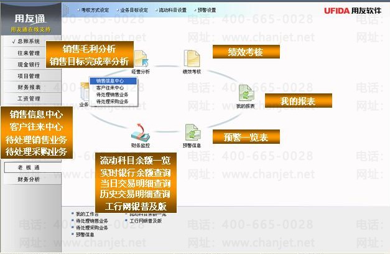The width and height of the screenshot is (390, 254).
Task: Open the bottom 待处理采购业务 shortcut link
Action: tap(91, 228)
